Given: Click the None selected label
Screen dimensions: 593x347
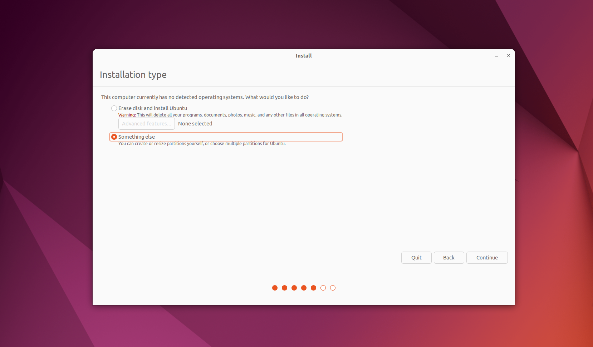Looking at the screenshot, I should 195,124.
